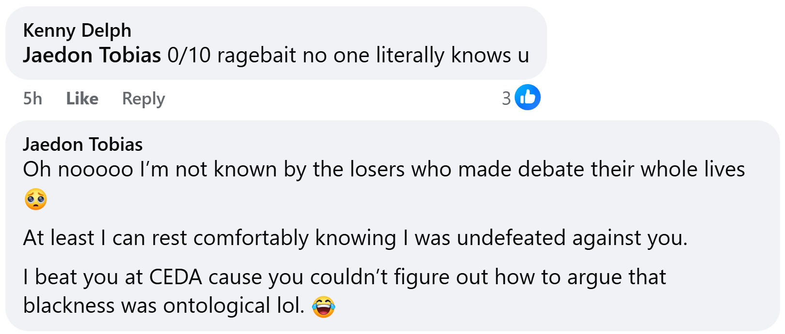Click the "Oh nooooo" opening text

click(78, 170)
